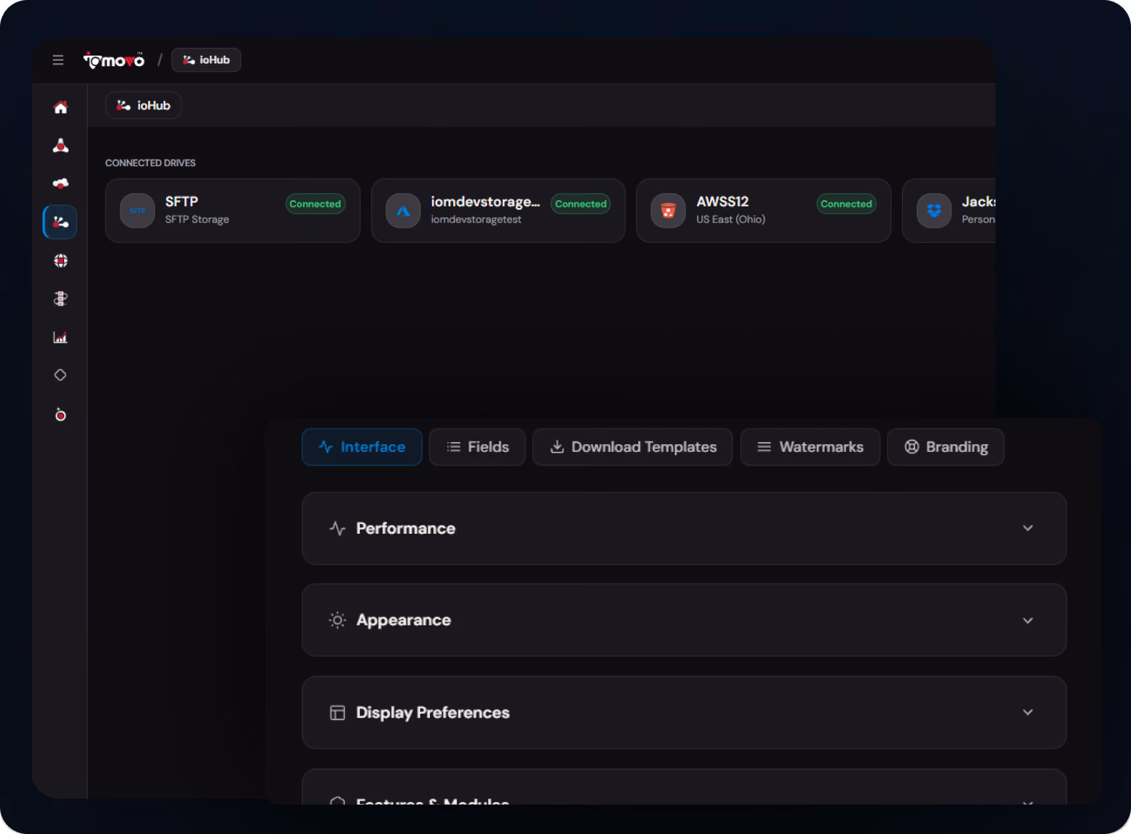Open the hamburger menu icon
The width and height of the screenshot is (1131, 834).
point(58,60)
